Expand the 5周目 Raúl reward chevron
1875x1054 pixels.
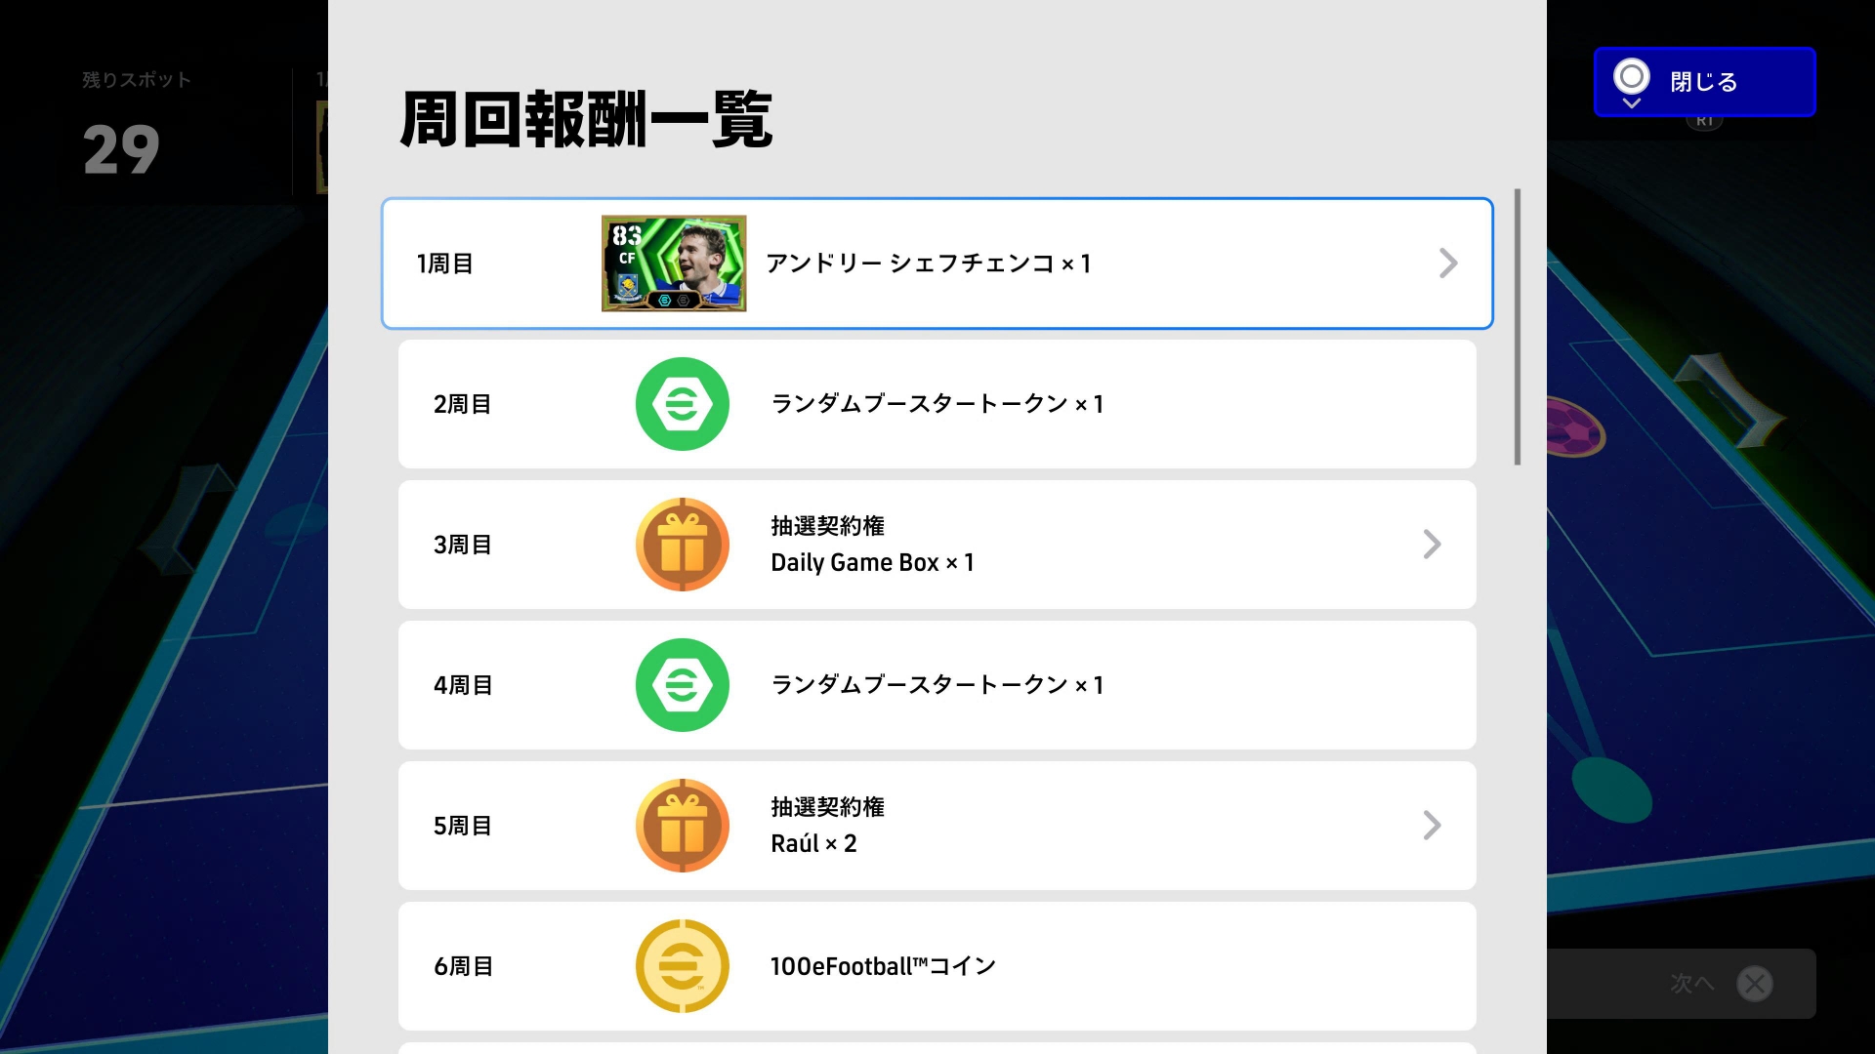coord(1432,826)
